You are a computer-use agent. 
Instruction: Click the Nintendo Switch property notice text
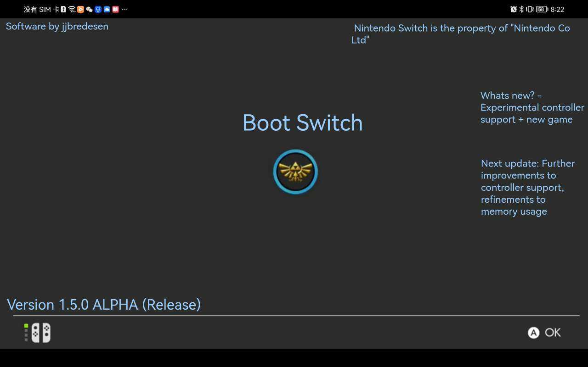461,34
